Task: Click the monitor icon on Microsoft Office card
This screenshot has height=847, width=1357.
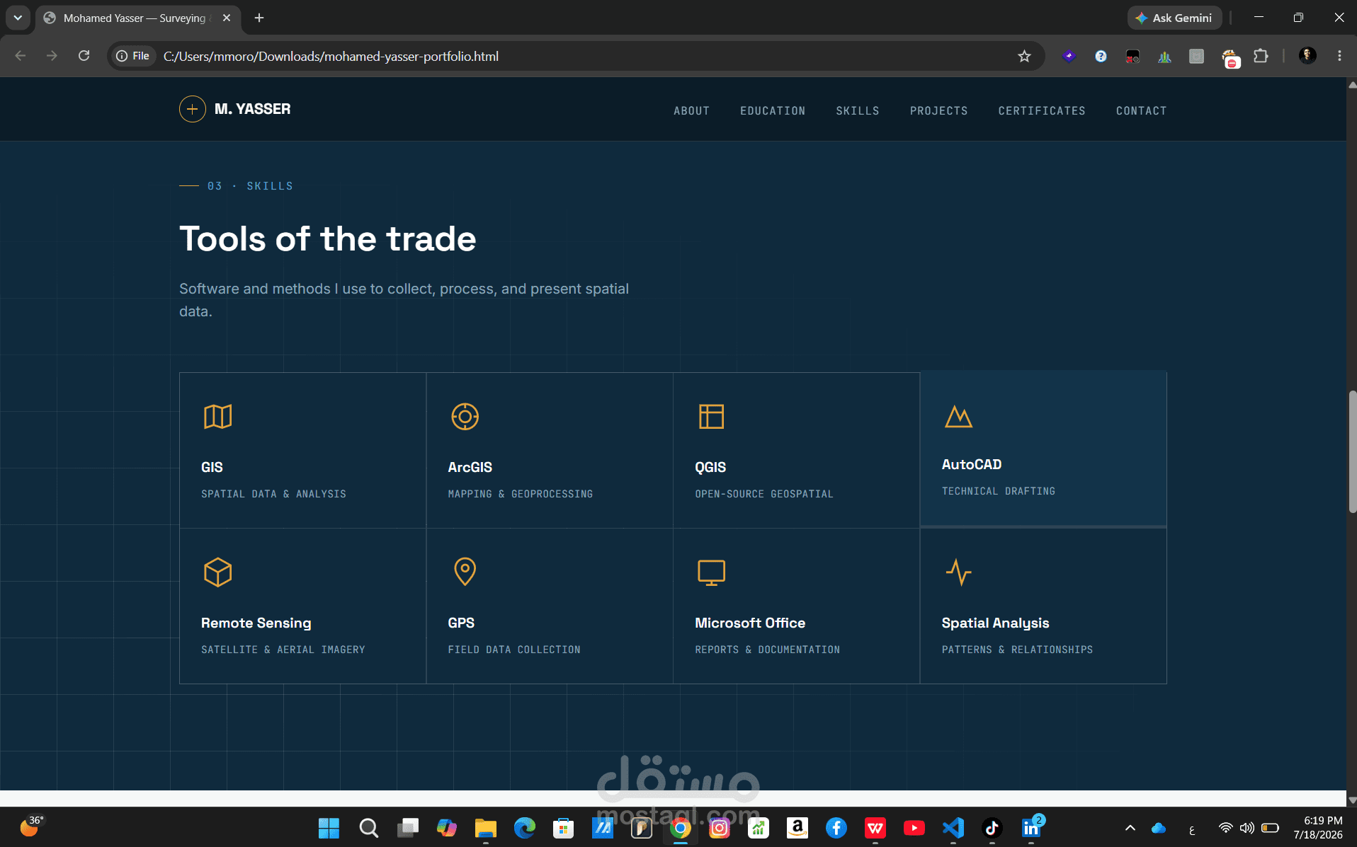Action: [x=711, y=572]
